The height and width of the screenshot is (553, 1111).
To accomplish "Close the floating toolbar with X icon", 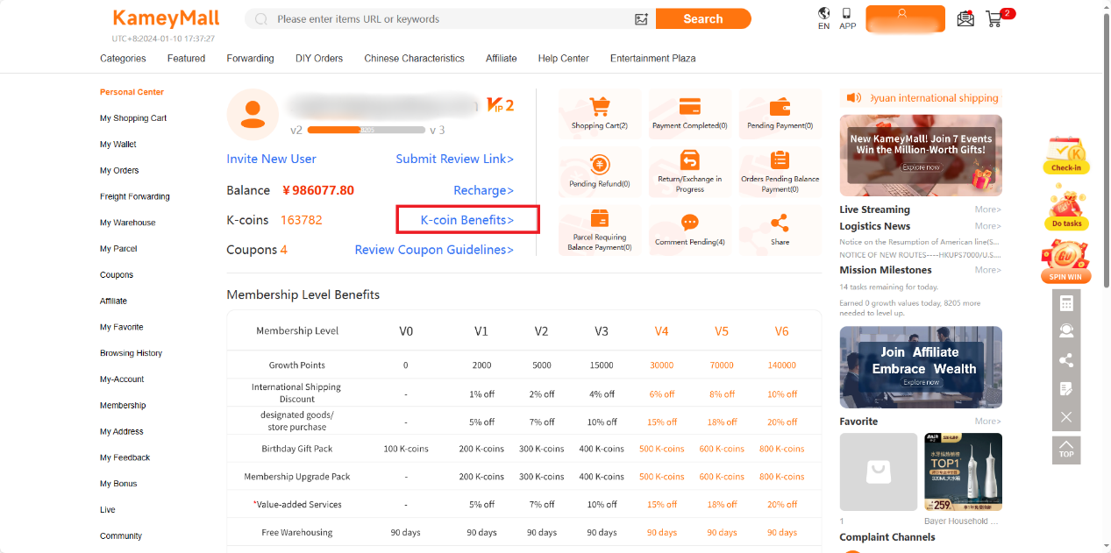I will click(x=1066, y=417).
